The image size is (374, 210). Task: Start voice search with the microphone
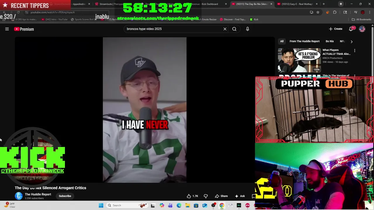[x=247, y=29]
